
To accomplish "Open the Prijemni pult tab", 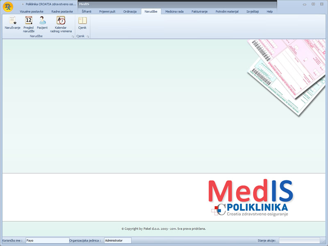I will 107,11.
